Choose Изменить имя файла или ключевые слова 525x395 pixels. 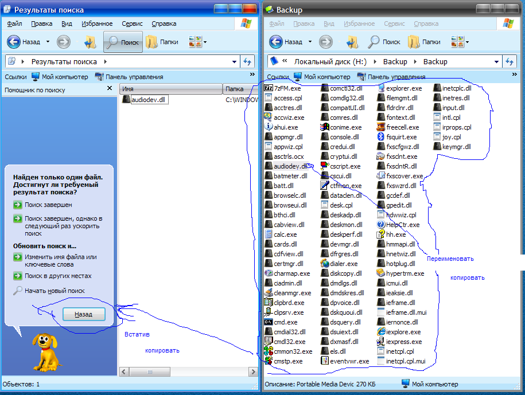pyautogui.click(x=55, y=260)
